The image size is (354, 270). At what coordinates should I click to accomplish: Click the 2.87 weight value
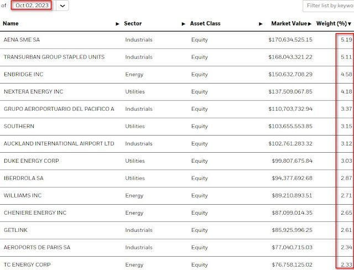346,178
